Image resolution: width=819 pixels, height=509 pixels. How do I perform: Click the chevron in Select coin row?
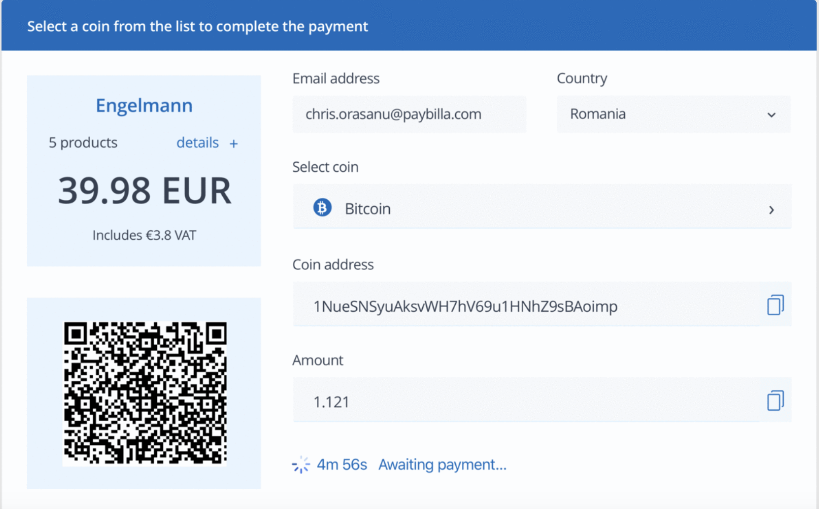(x=771, y=210)
